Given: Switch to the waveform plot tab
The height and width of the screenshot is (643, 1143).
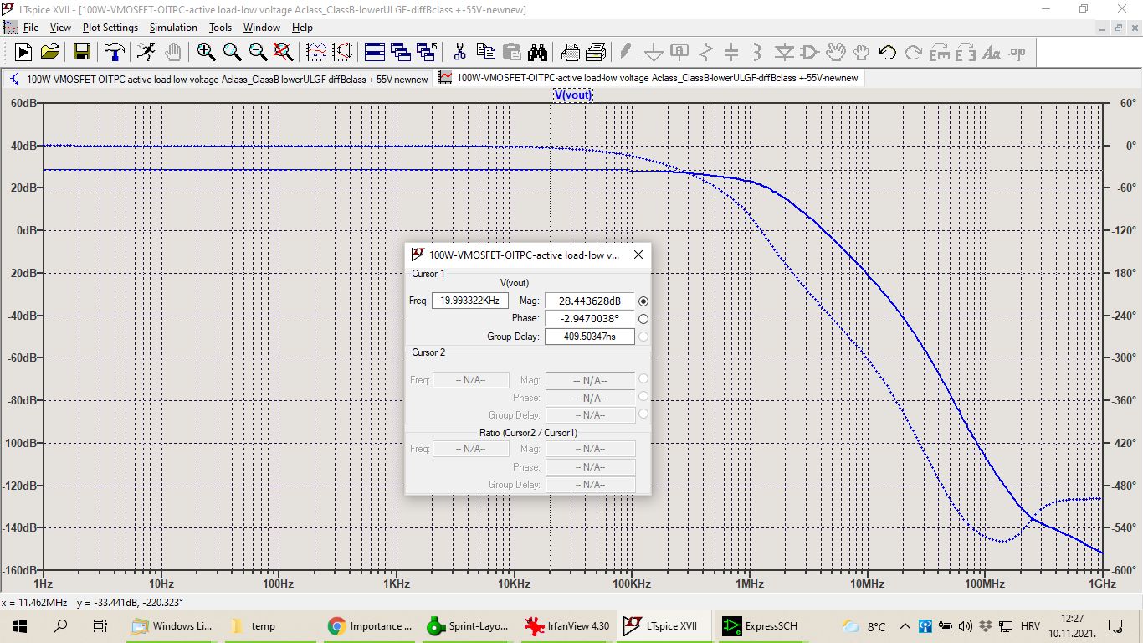Looking at the screenshot, I should (x=649, y=78).
